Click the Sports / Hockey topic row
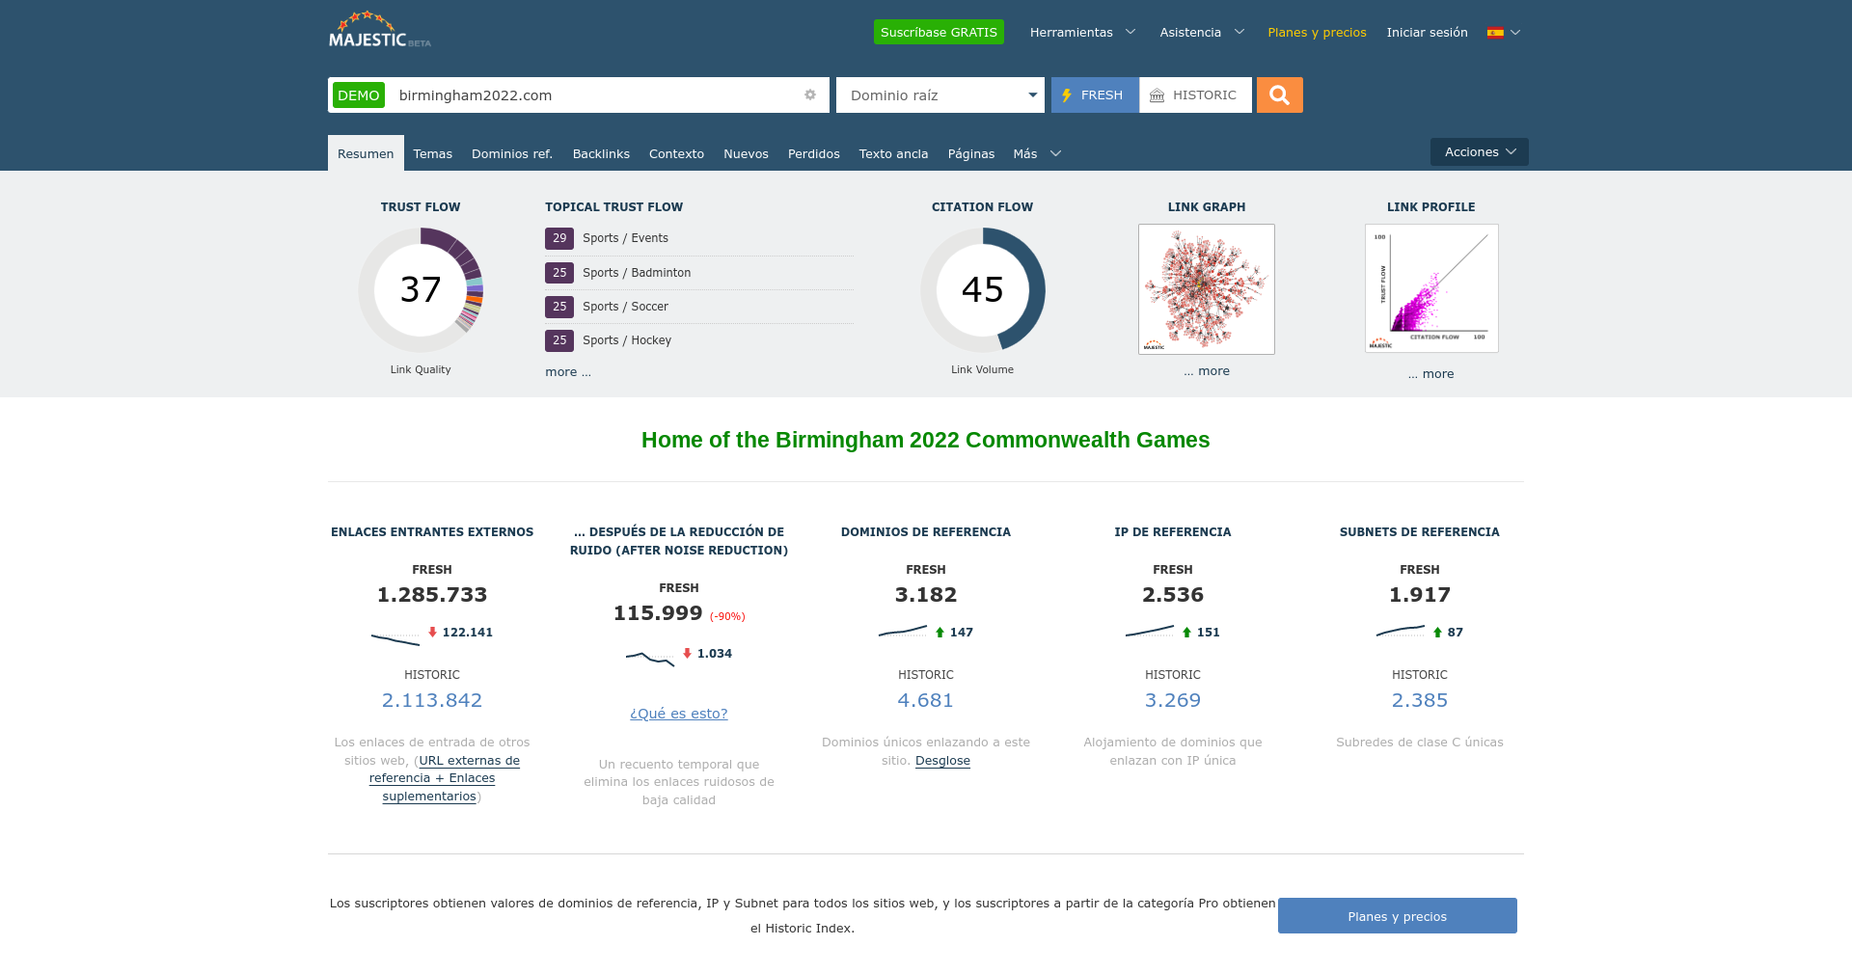 tap(699, 340)
